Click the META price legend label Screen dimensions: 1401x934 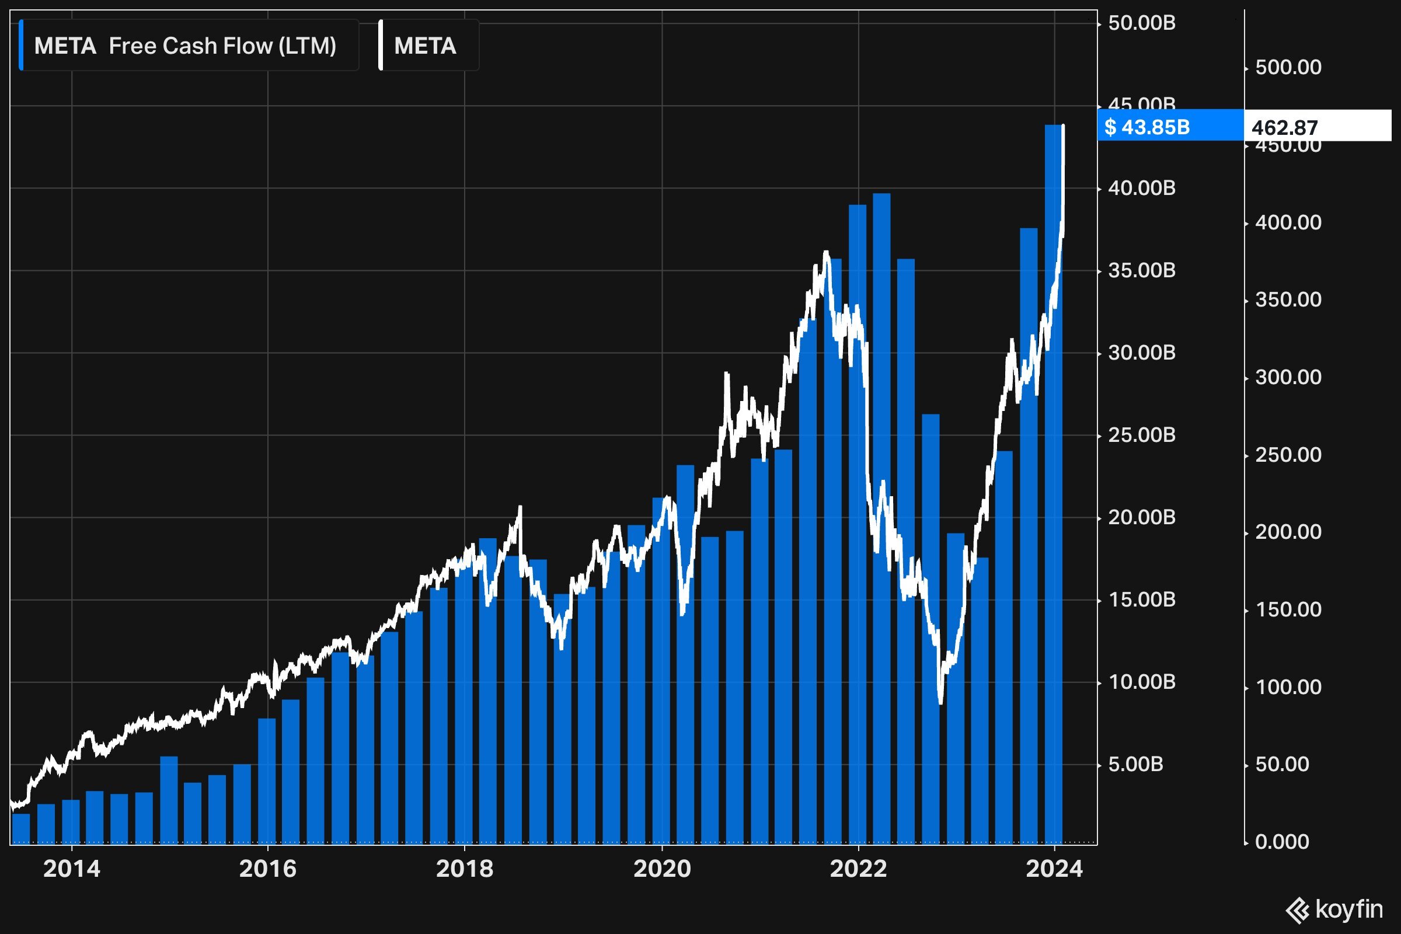click(426, 46)
